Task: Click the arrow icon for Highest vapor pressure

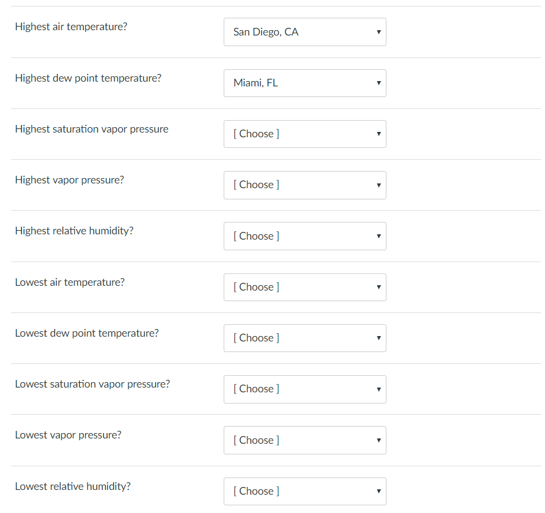Action: (378, 185)
